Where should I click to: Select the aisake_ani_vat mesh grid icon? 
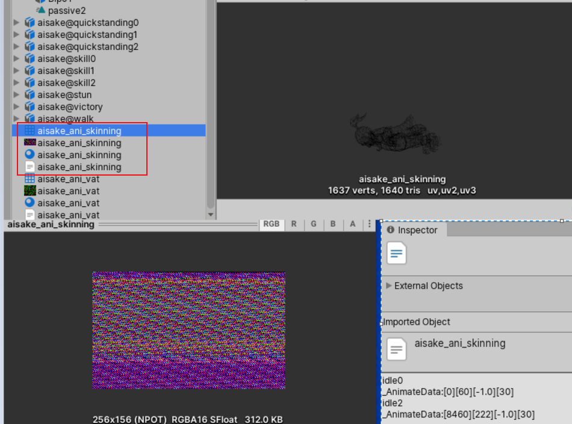click(30, 179)
